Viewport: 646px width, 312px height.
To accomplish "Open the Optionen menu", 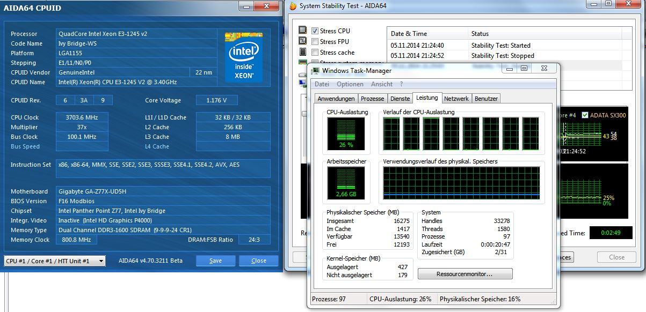I will (350, 84).
